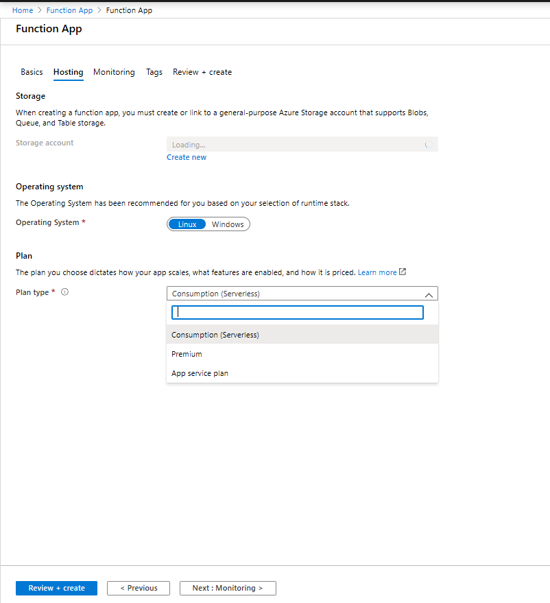Click the Plan type info icon
Screen dimensions: 550x603
pyautogui.click(x=65, y=292)
